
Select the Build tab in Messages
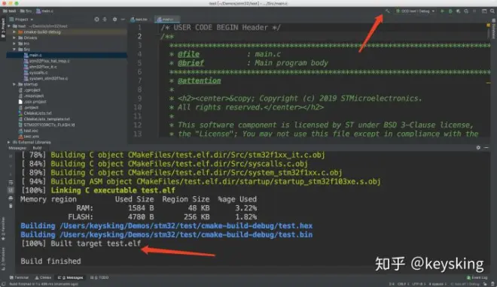click(37, 148)
